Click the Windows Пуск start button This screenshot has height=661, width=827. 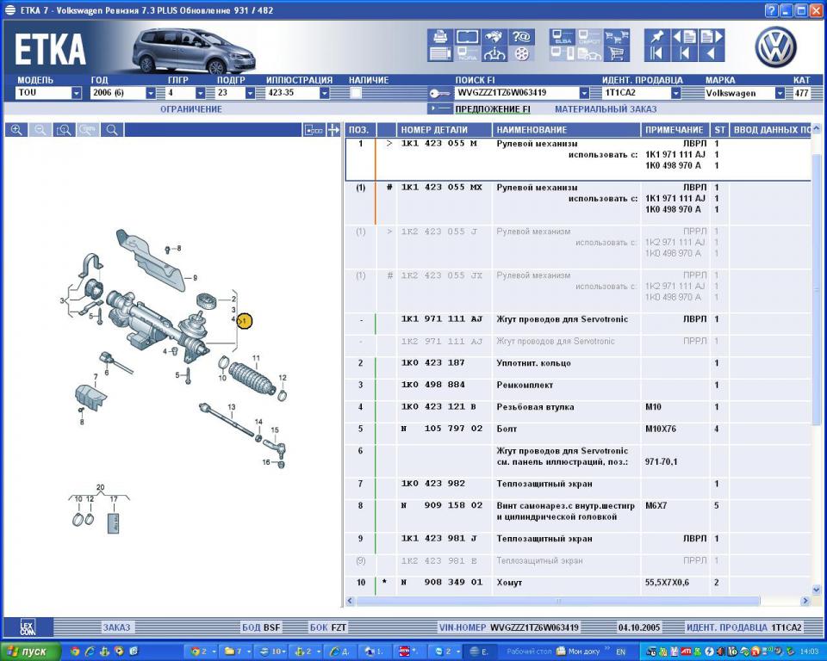[x=30, y=652]
